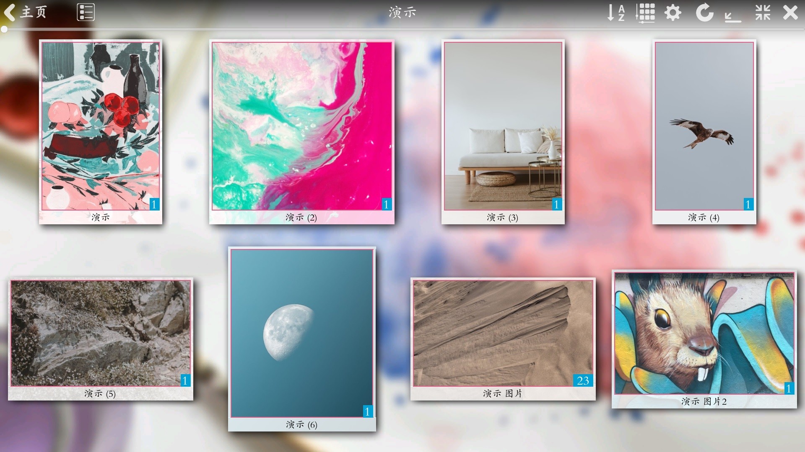The image size is (805, 452).
Task: Open the 演示 (5) rocky hillside album
Action: 101,333
